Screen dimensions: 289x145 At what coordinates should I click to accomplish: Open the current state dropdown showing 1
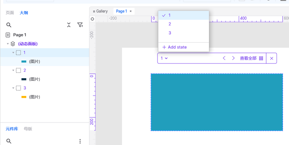point(164,58)
